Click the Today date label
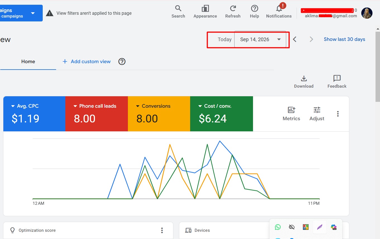 pyautogui.click(x=224, y=40)
